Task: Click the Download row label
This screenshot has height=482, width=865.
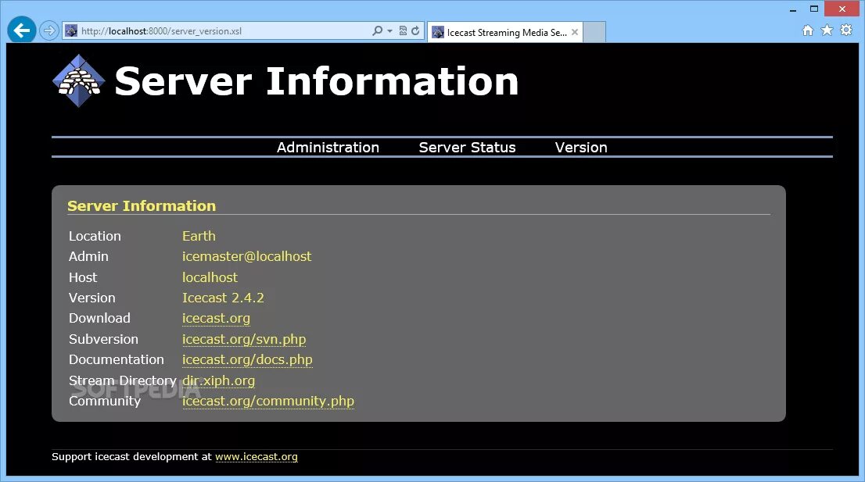Action: tap(99, 319)
